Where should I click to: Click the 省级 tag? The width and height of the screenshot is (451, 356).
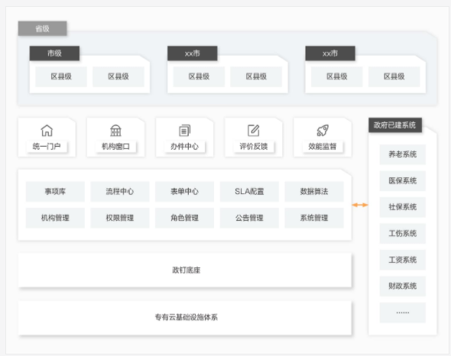(43, 28)
